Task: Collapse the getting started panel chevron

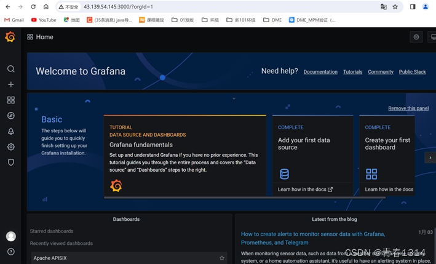Action: pyautogui.click(x=234, y=98)
